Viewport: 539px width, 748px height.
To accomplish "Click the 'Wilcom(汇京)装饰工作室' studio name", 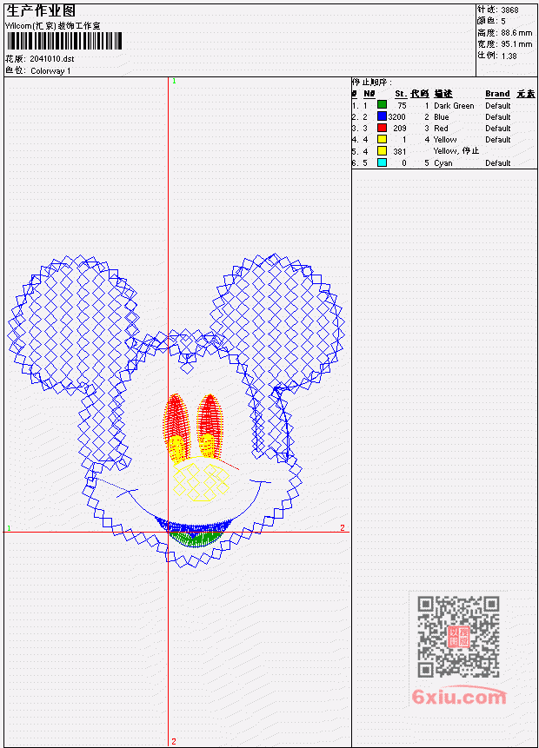I will click(52, 26).
